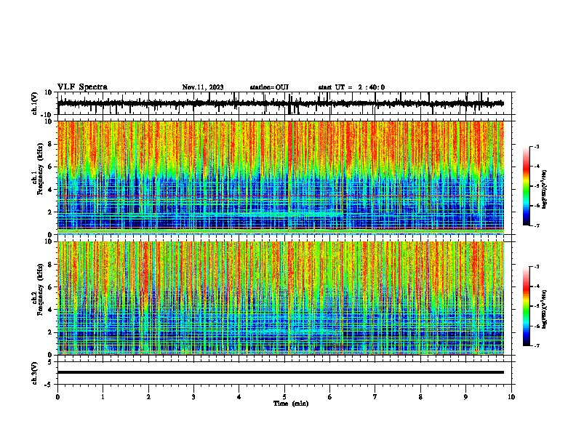Click the ch.1 "Frequency (kHz)" axis label
Image resolution: width=576 pixels, height=445 pixels.
point(40,169)
